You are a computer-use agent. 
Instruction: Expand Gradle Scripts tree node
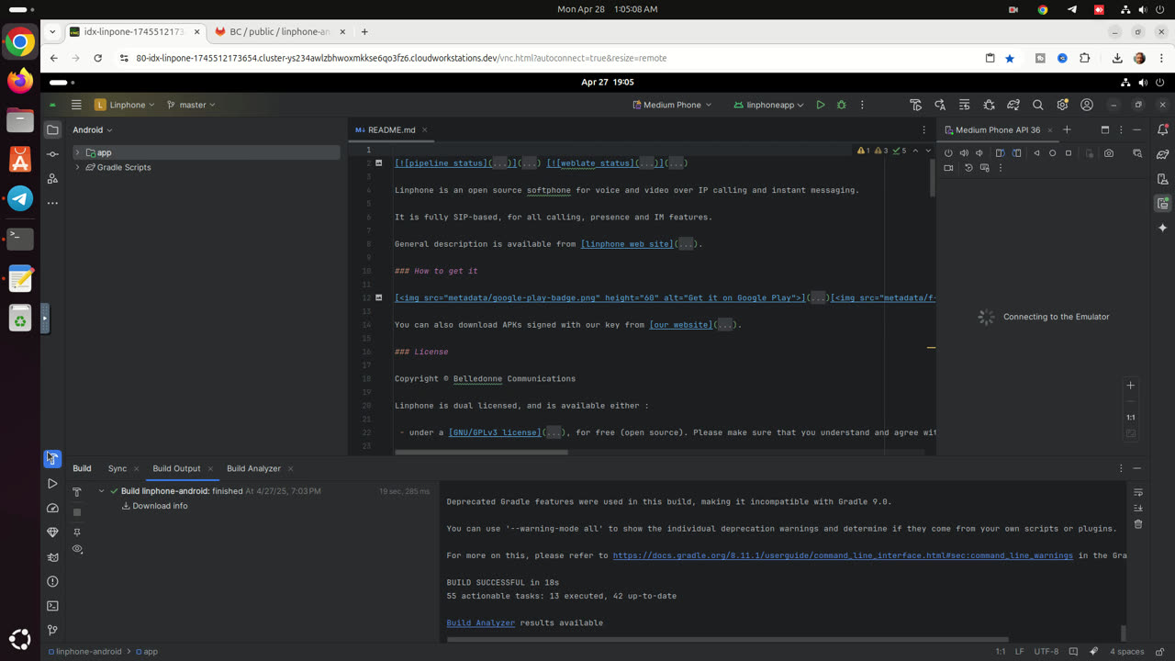[x=77, y=167]
